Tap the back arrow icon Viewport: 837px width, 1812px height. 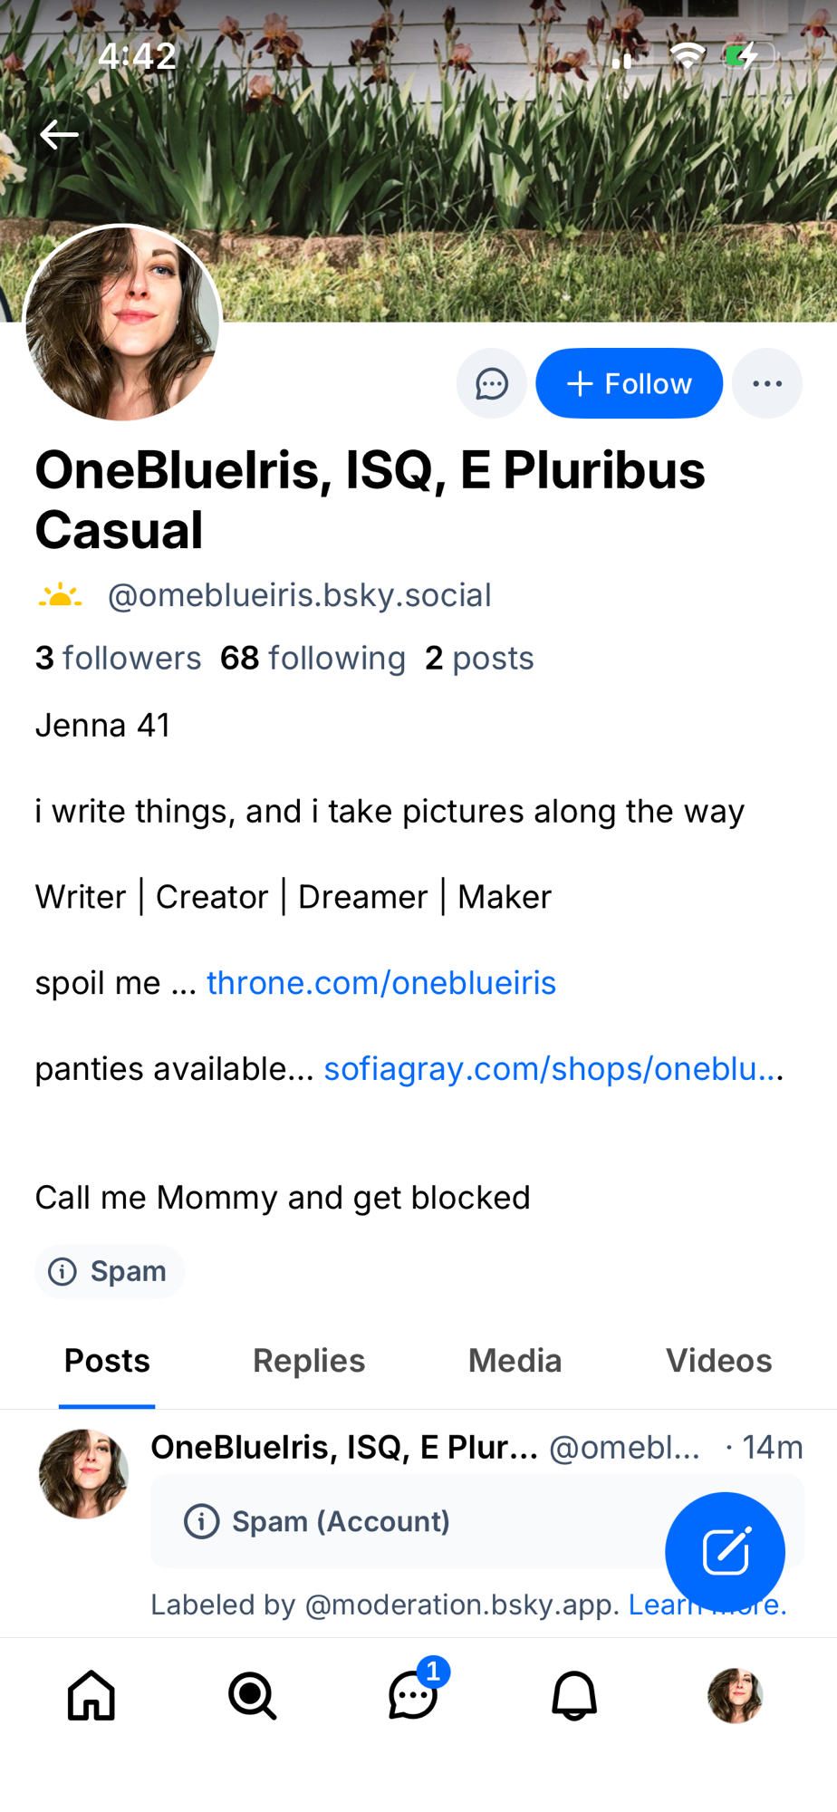point(59,135)
